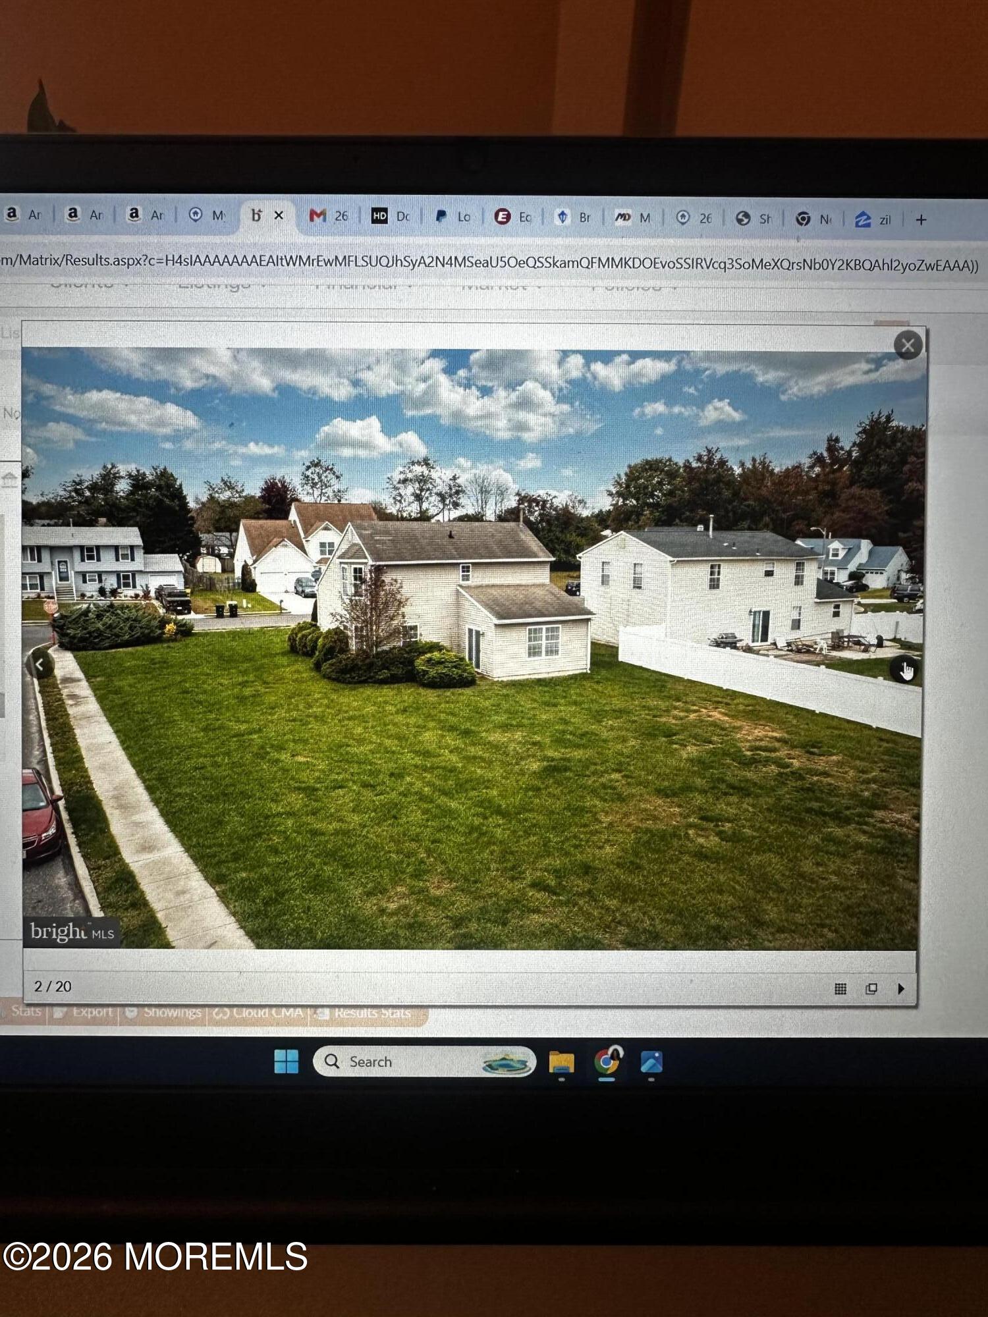
Task: Open Chrome from the taskbar
Action: coord(607,1062)
